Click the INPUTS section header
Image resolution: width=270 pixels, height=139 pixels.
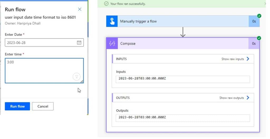183,59
